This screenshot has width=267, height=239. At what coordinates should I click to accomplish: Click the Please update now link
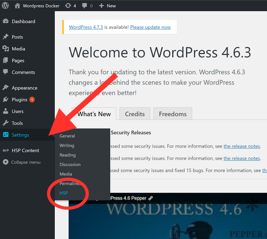[x=150, y=27]
